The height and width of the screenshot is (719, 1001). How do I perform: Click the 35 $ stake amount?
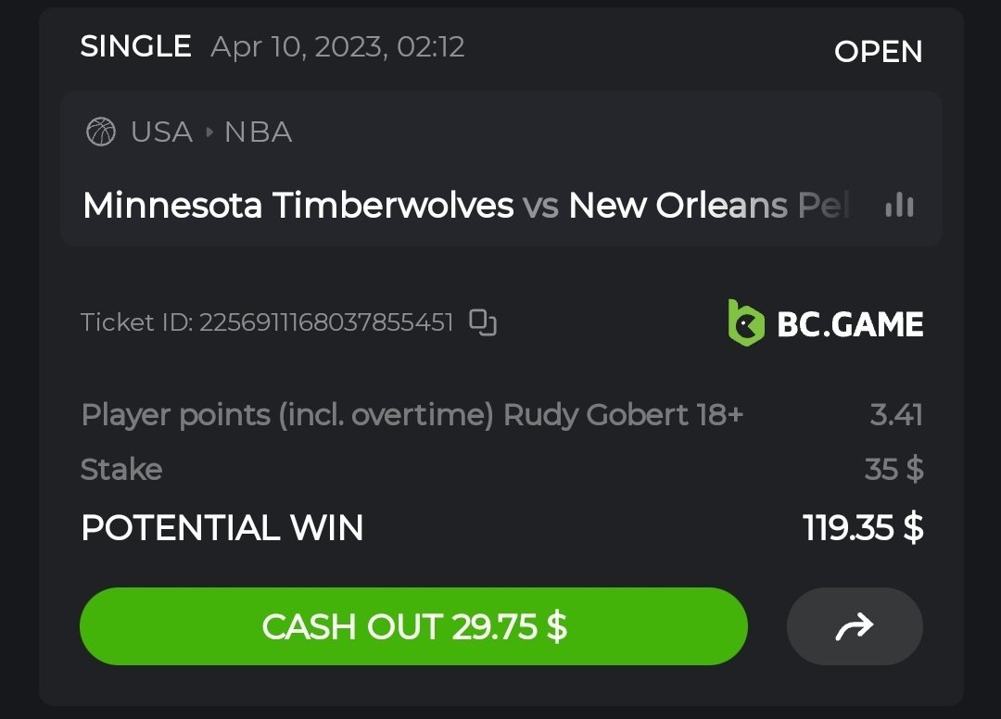pos(893,469)
